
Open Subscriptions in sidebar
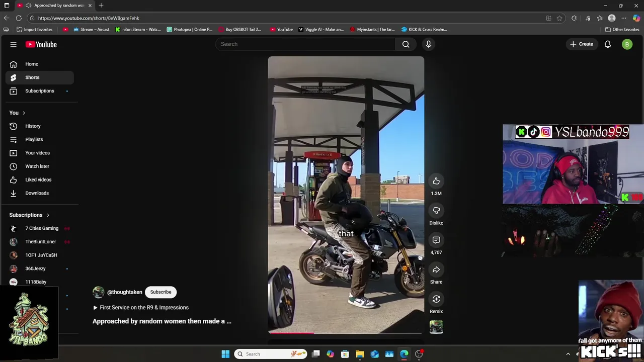(x=39, y=91)
